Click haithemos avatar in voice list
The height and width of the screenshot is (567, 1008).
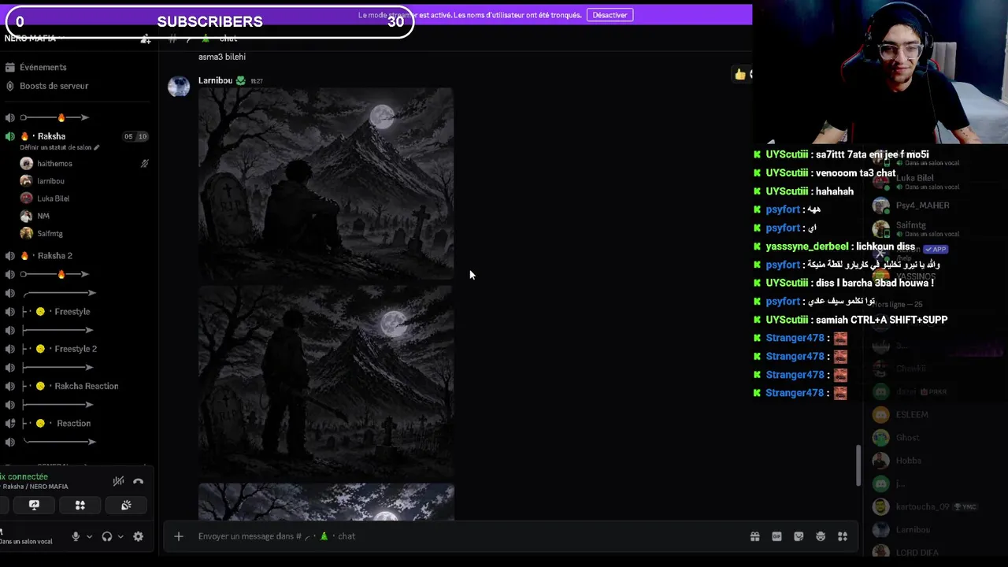pyautogui.click(x=27, y=164)
